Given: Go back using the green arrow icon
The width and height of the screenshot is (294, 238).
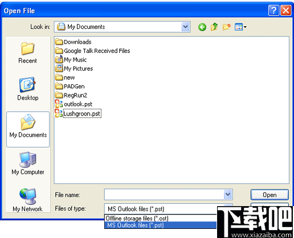Looking at the screenshot, I should click(x=202, y=27).
